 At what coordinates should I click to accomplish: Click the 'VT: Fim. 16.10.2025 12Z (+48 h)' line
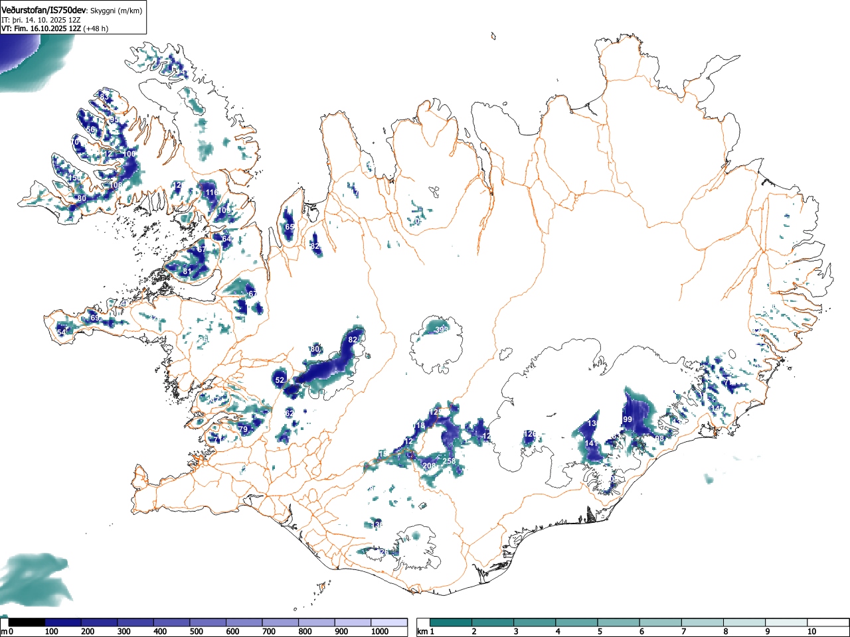click(x=55, y=29)
